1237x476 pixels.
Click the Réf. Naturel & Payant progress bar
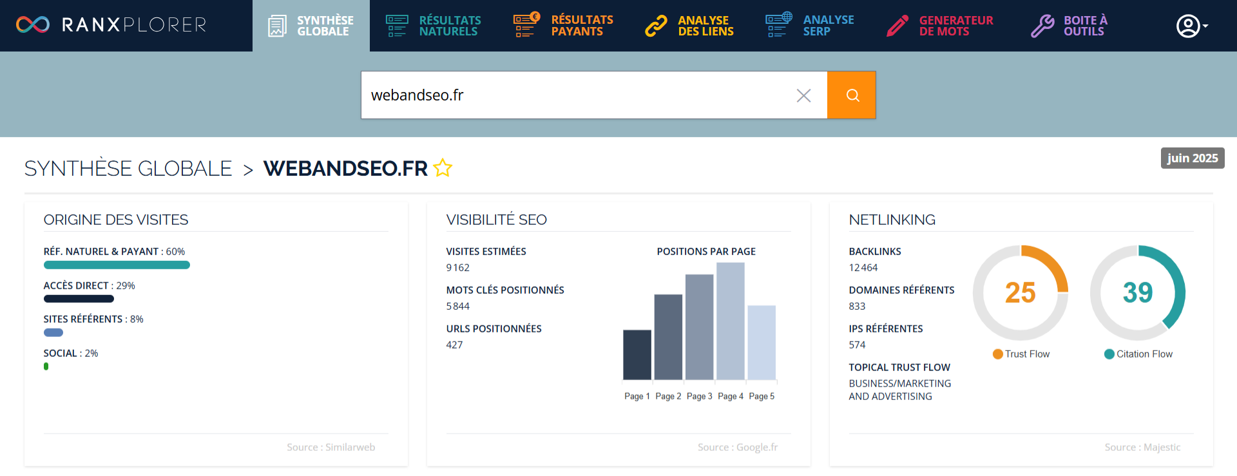[117, 265]
